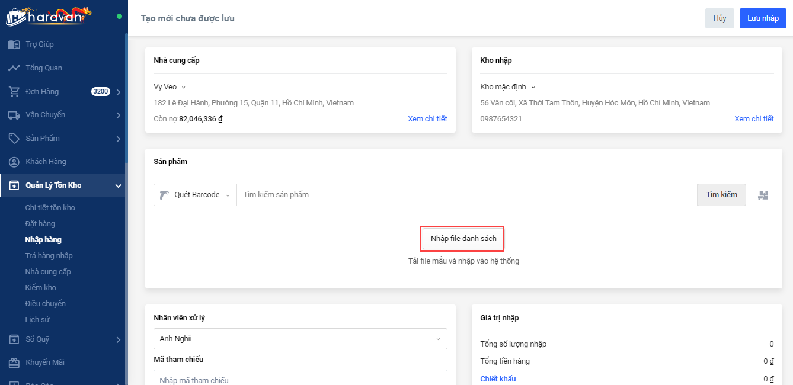
Task: Open the Vy Veo supplier dropdown
Action: [170, 87]
